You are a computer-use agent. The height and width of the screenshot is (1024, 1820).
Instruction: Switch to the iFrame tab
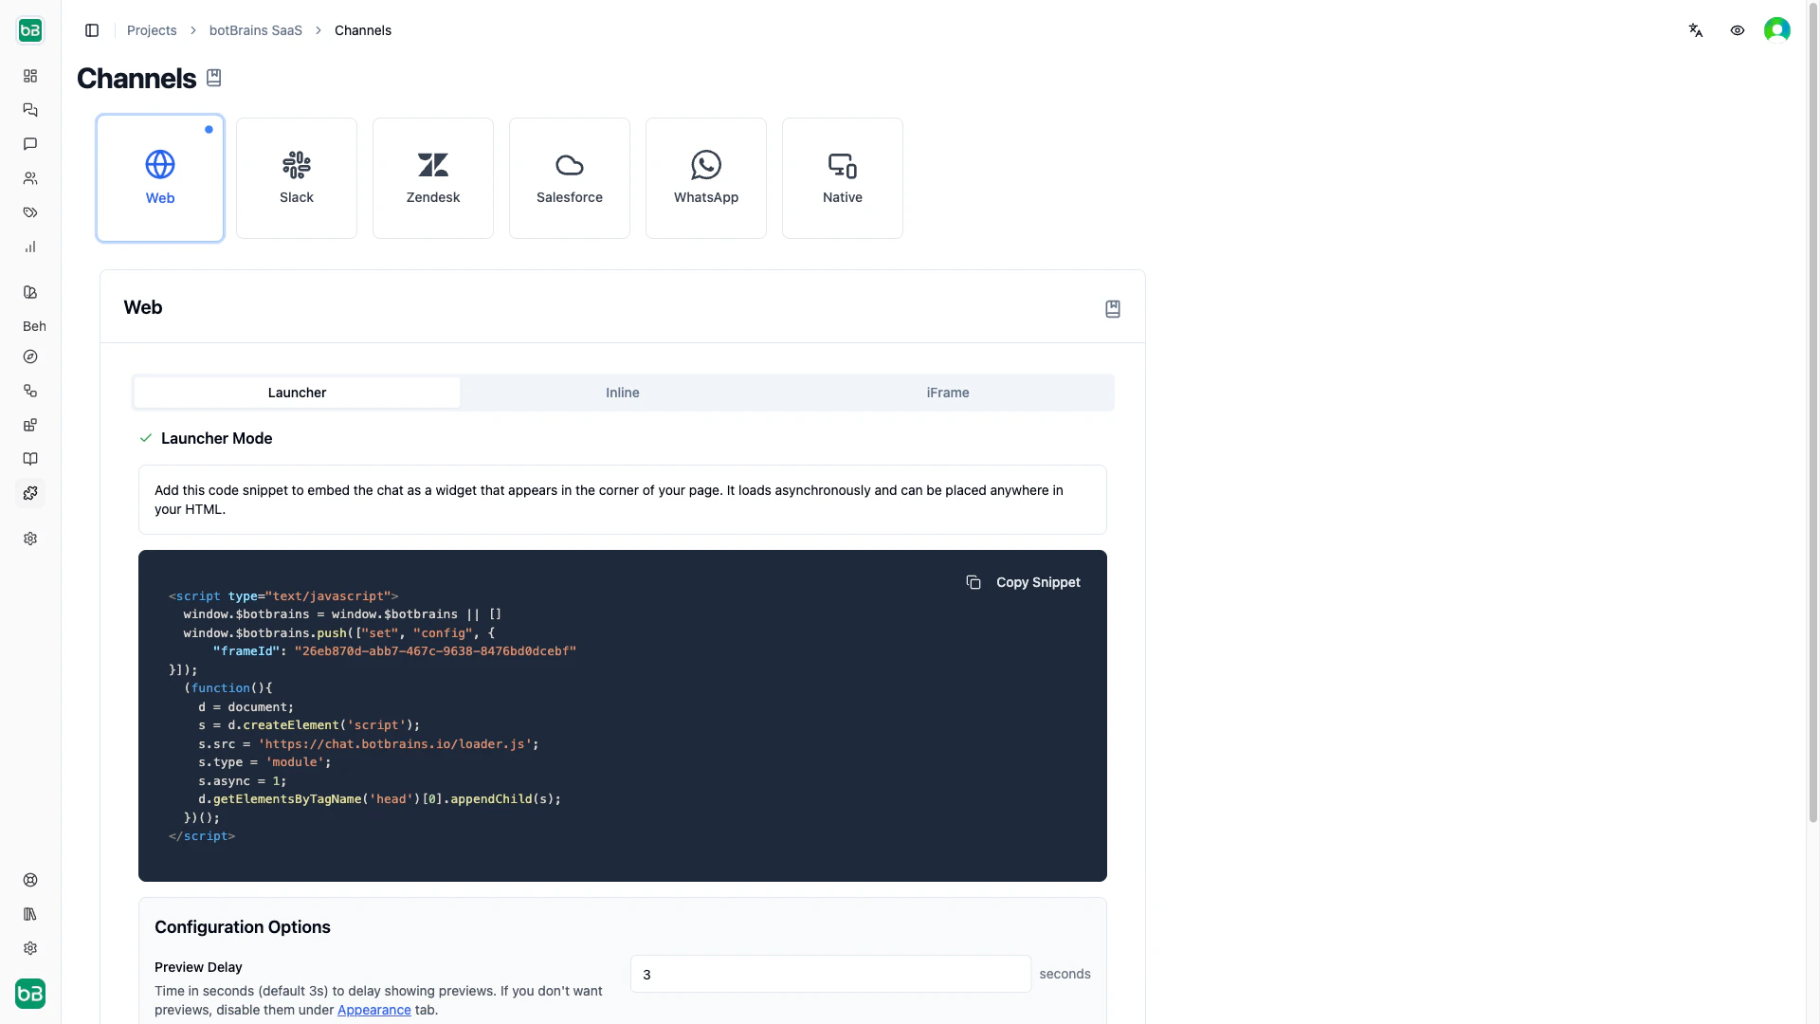(948, 392)
